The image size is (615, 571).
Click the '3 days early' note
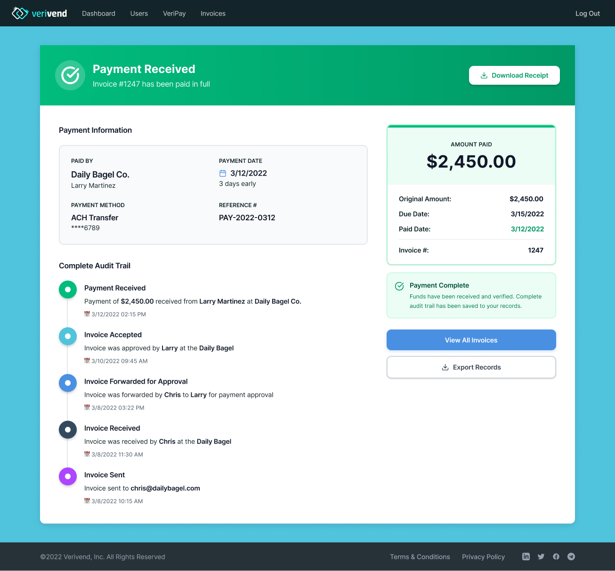coord(237,184)
